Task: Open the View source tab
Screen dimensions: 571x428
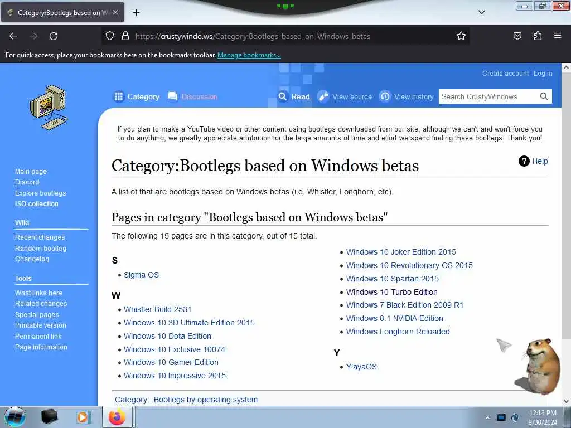Action: 345,96
